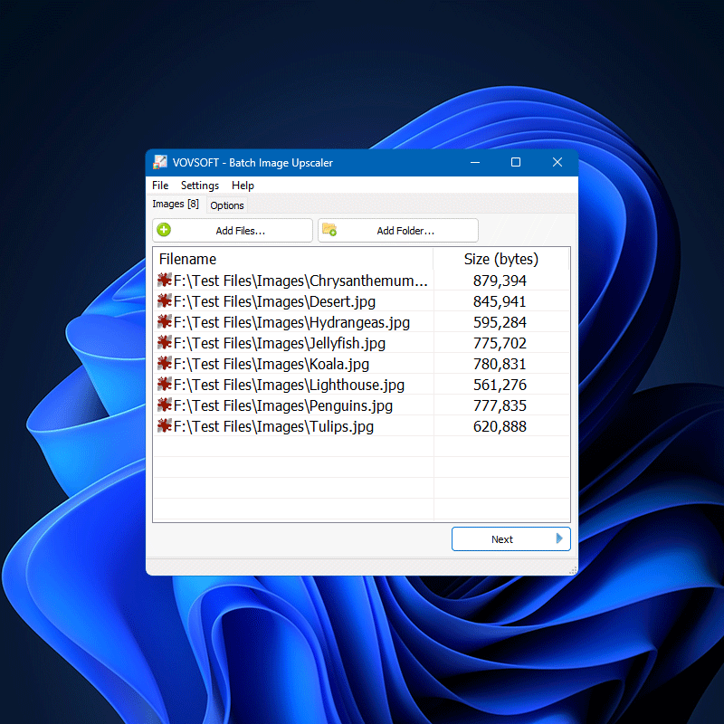Click the image icon beside Koala.jpg
Screen dimensions: 724x724
166,364
